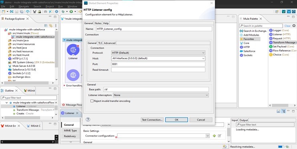297x149 pixels.
Task: Click the OK button
Action: coord(177,120)
